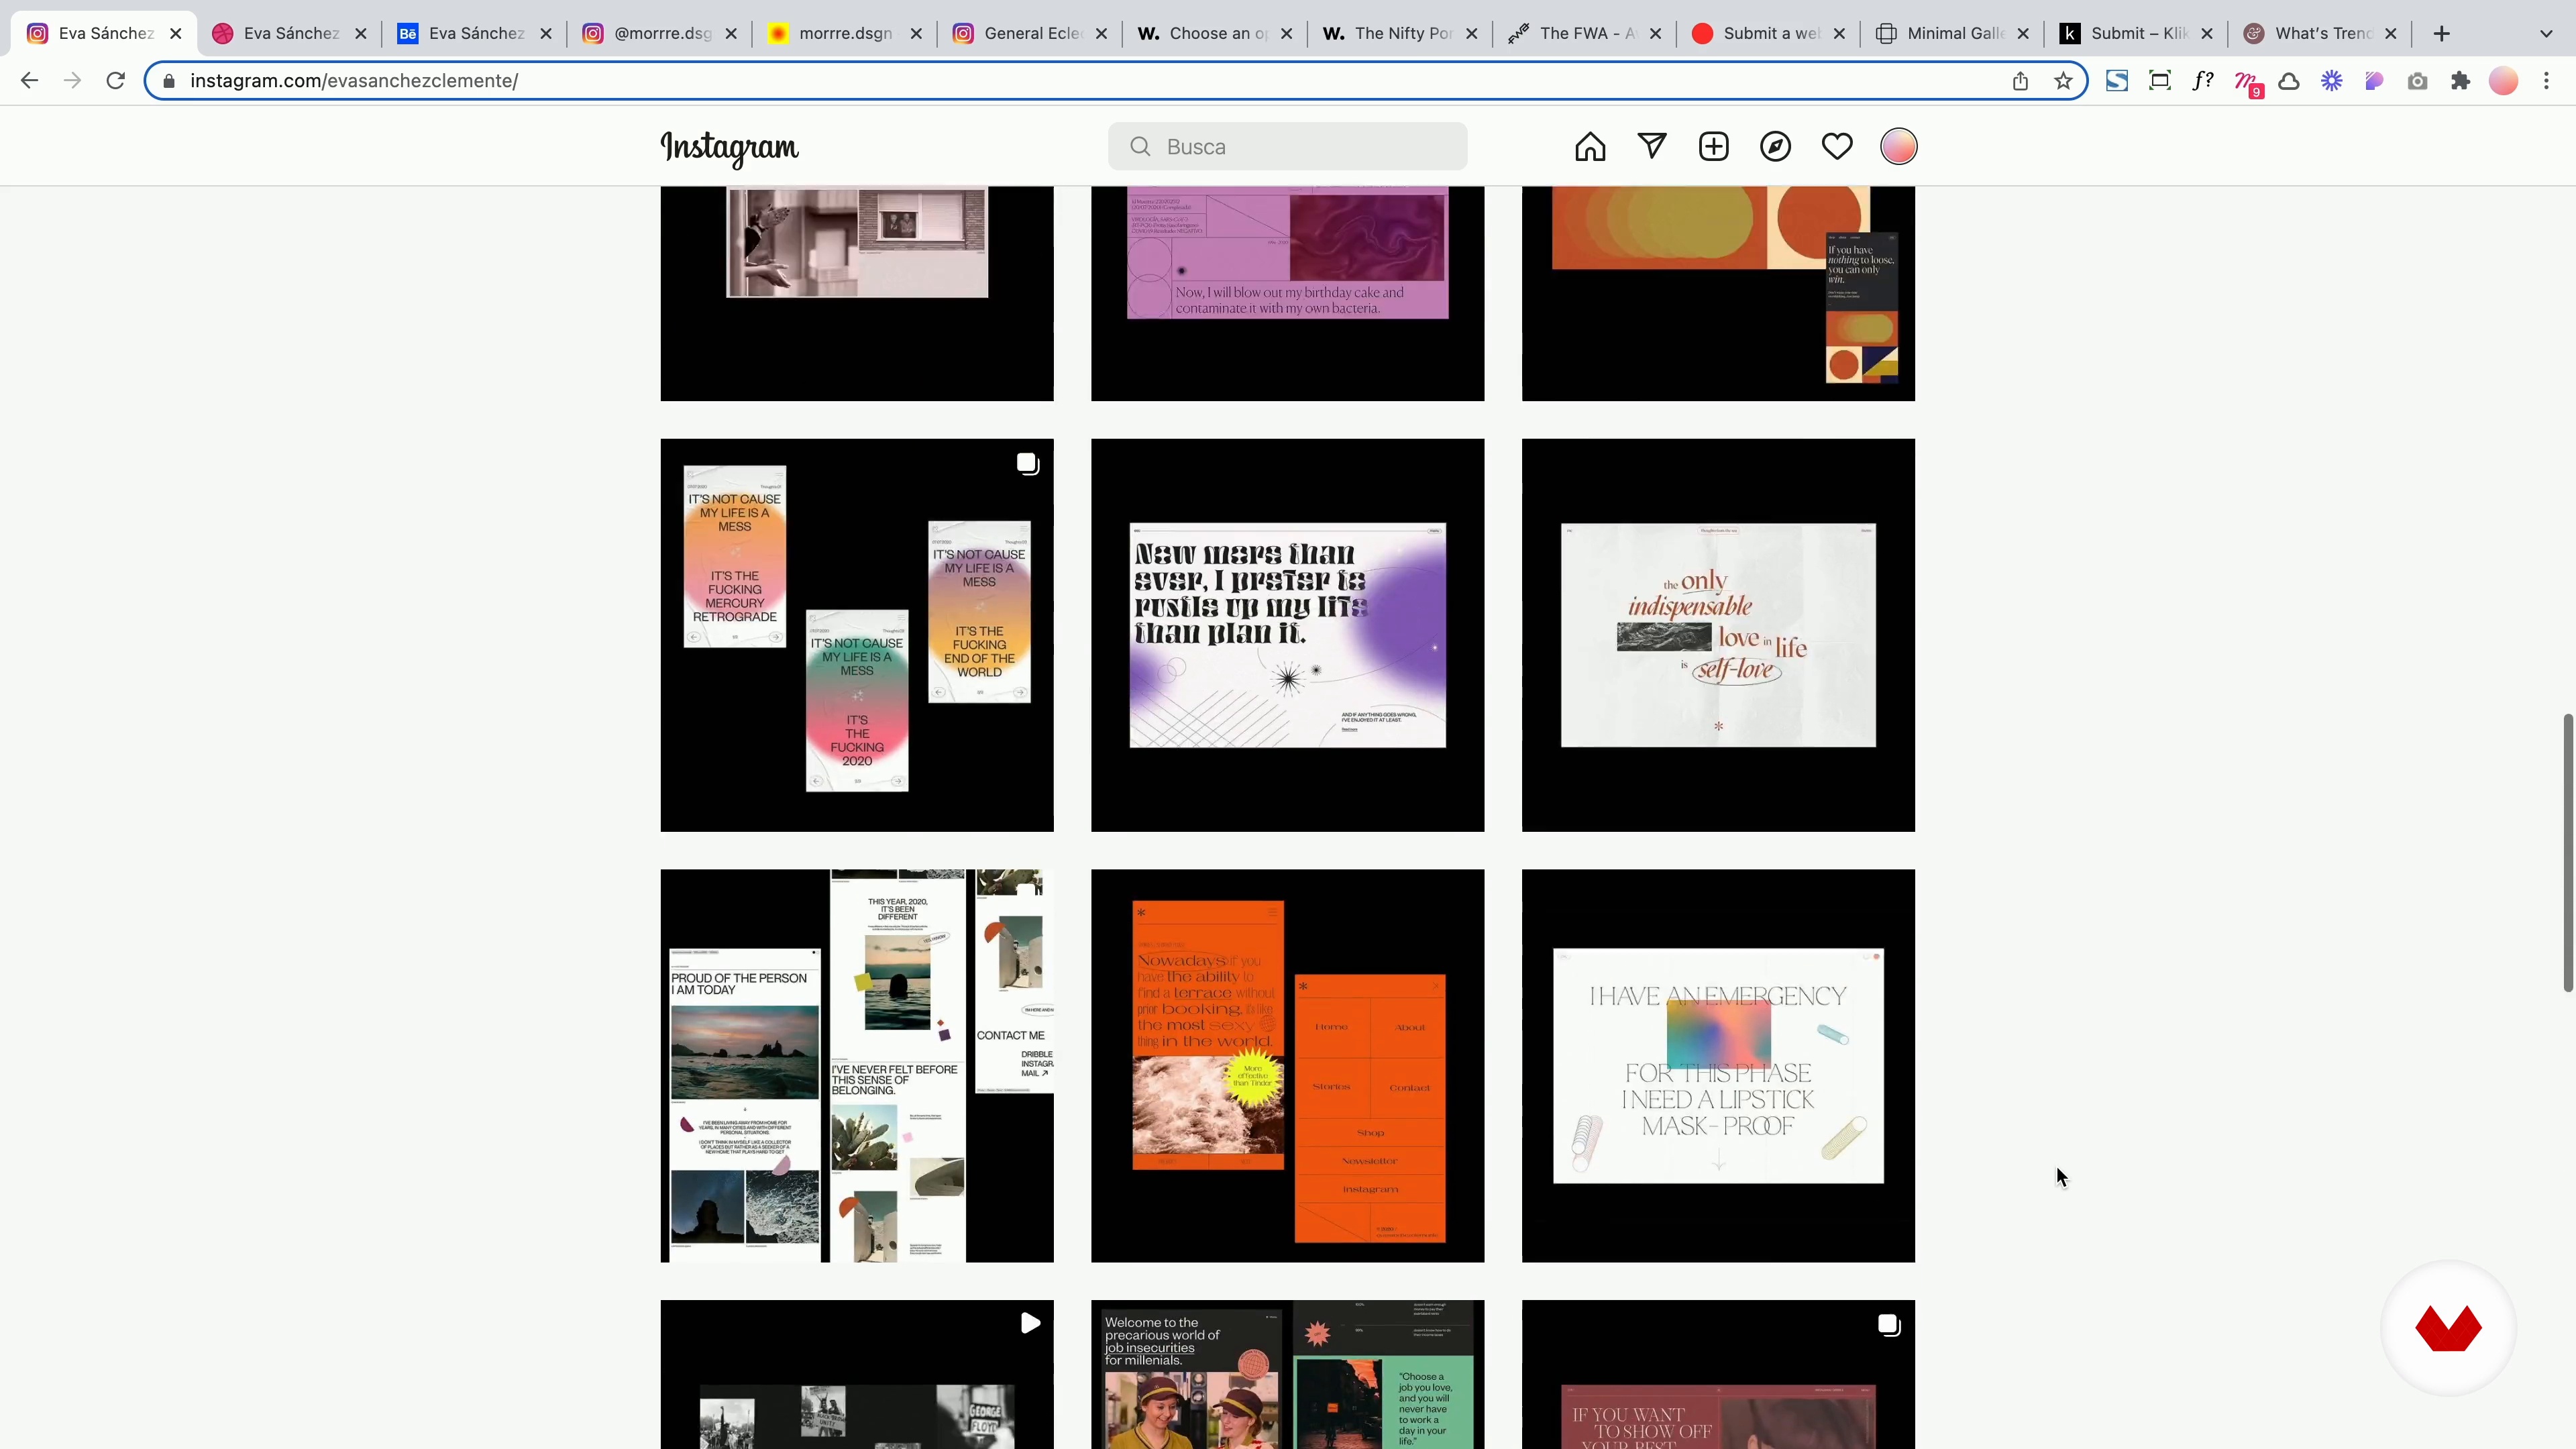Open activity heart icon
The image size is (2576, 1449).
point(1837,147)
